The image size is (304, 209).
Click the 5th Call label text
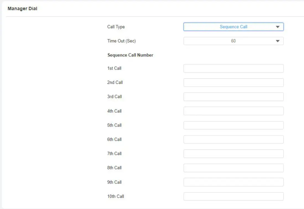click(x=114, y=125)
